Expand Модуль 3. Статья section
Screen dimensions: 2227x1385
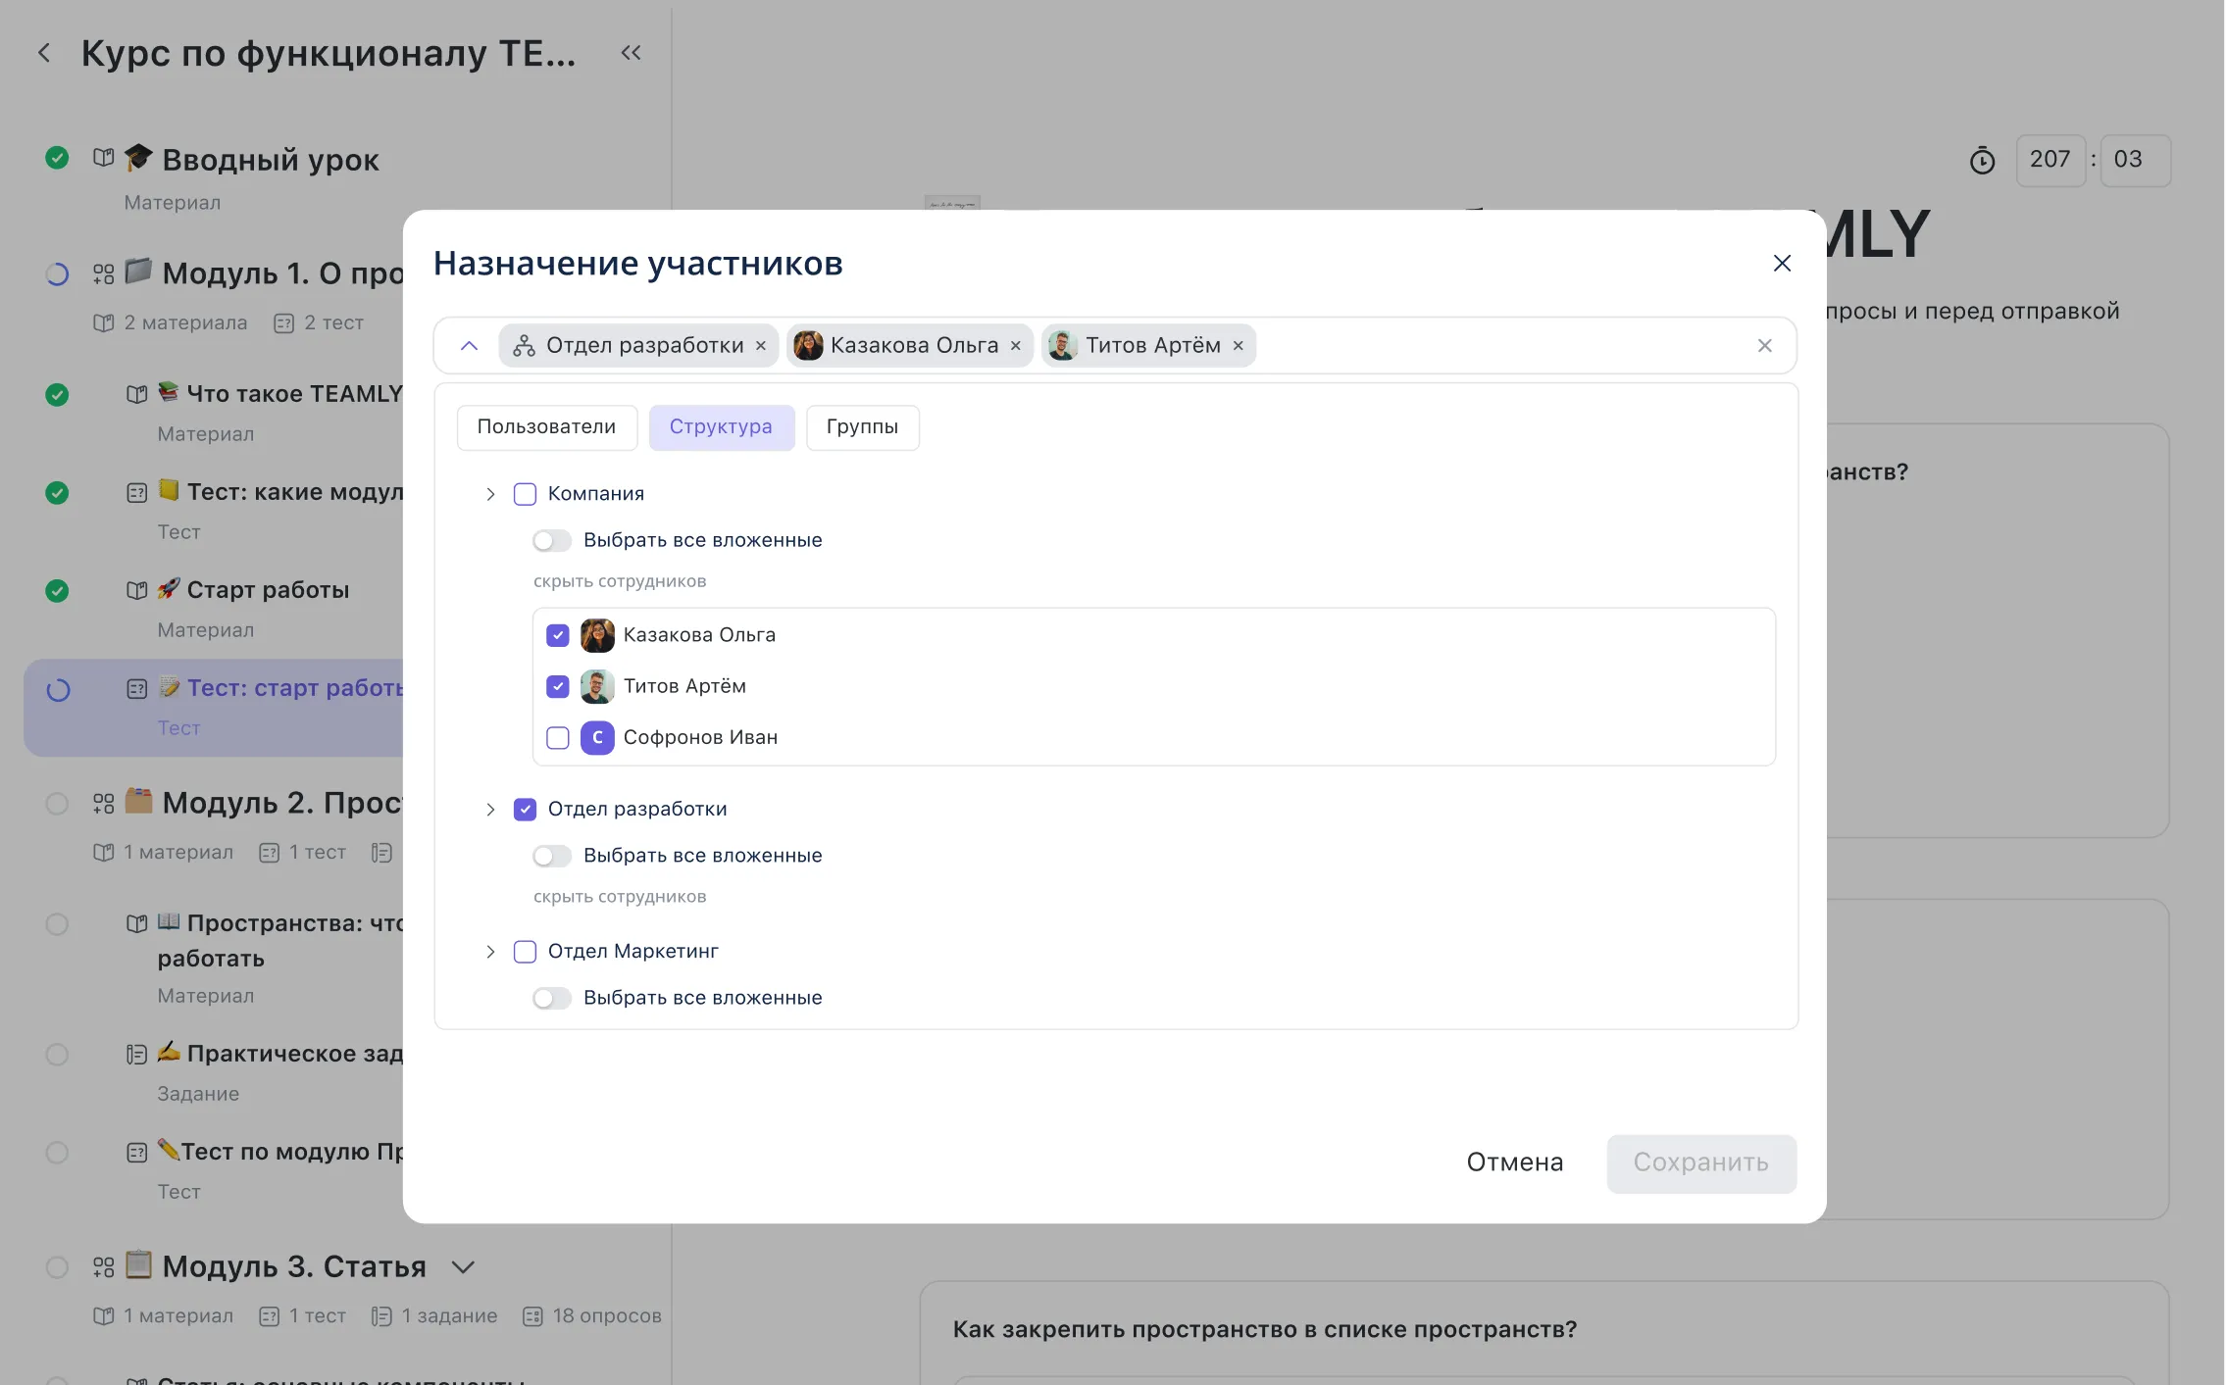463,1267
